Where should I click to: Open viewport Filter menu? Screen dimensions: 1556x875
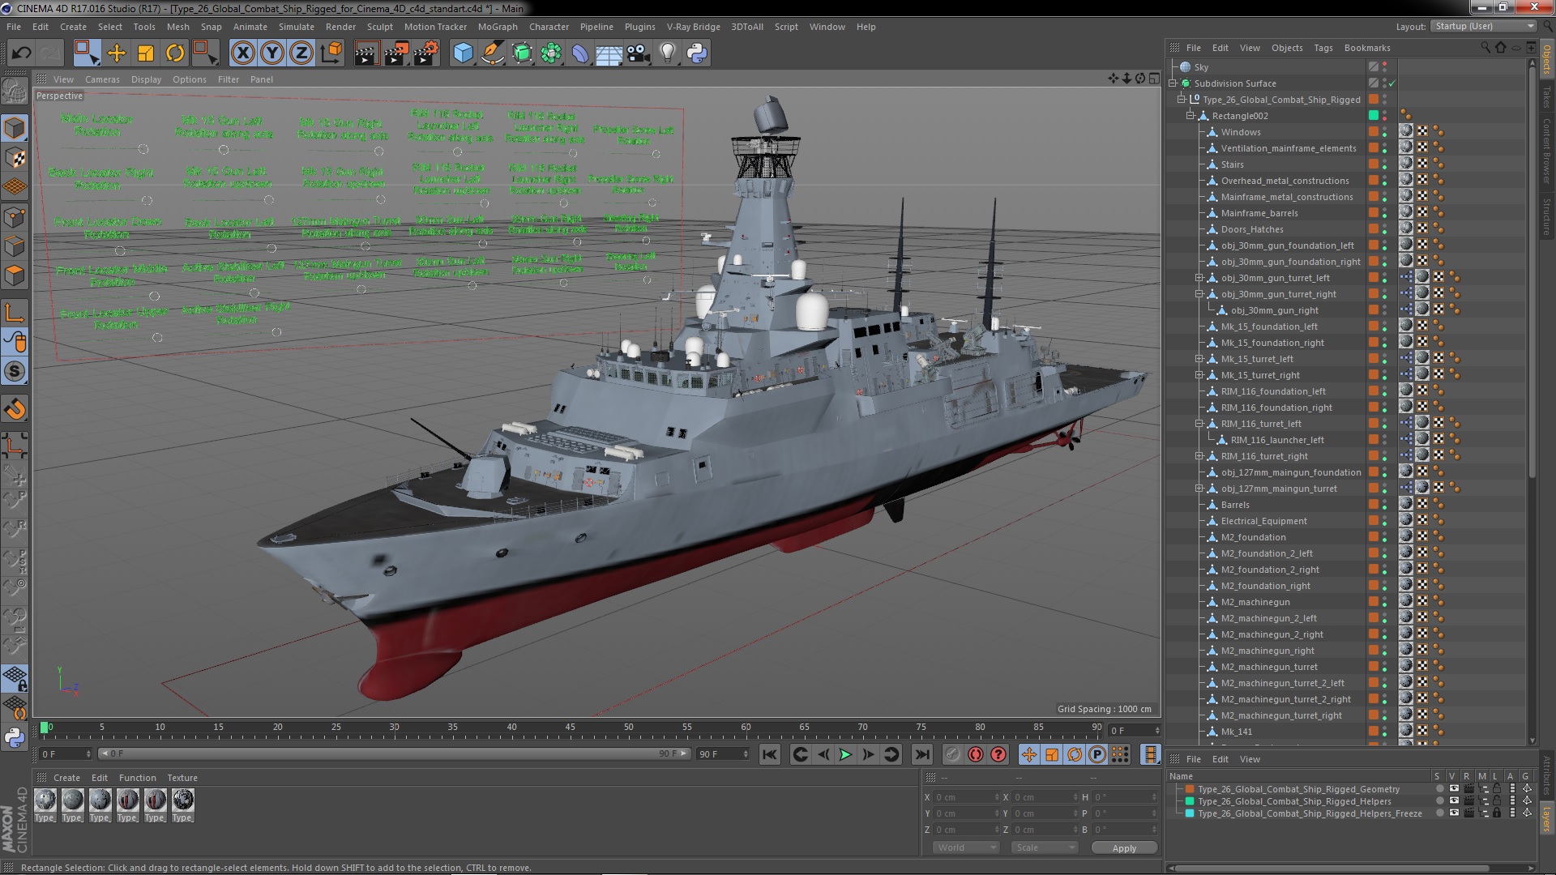[229, 79]
